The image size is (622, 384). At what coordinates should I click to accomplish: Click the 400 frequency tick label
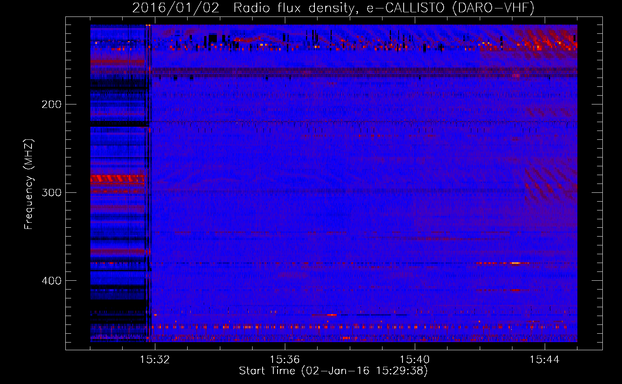[52, 281]
